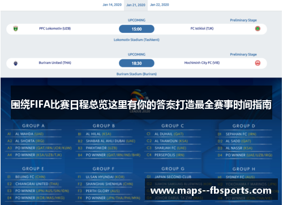Click AL DUHAIL (QAT) in Group C

[169, 134]
